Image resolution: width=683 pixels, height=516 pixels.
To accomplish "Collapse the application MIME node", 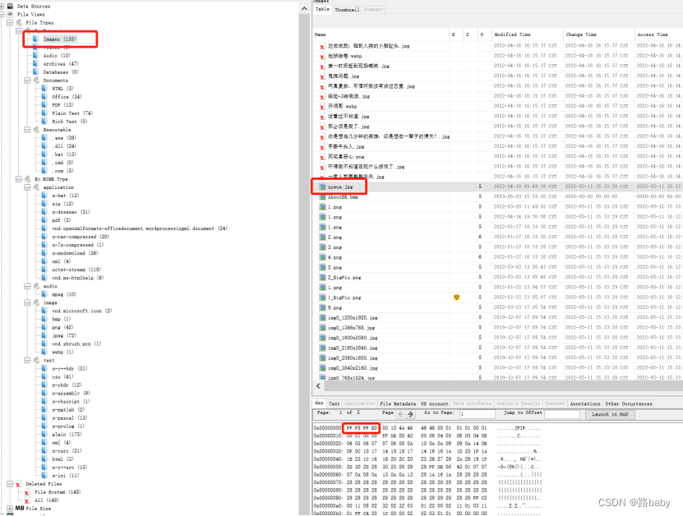I will pos(27,187).
